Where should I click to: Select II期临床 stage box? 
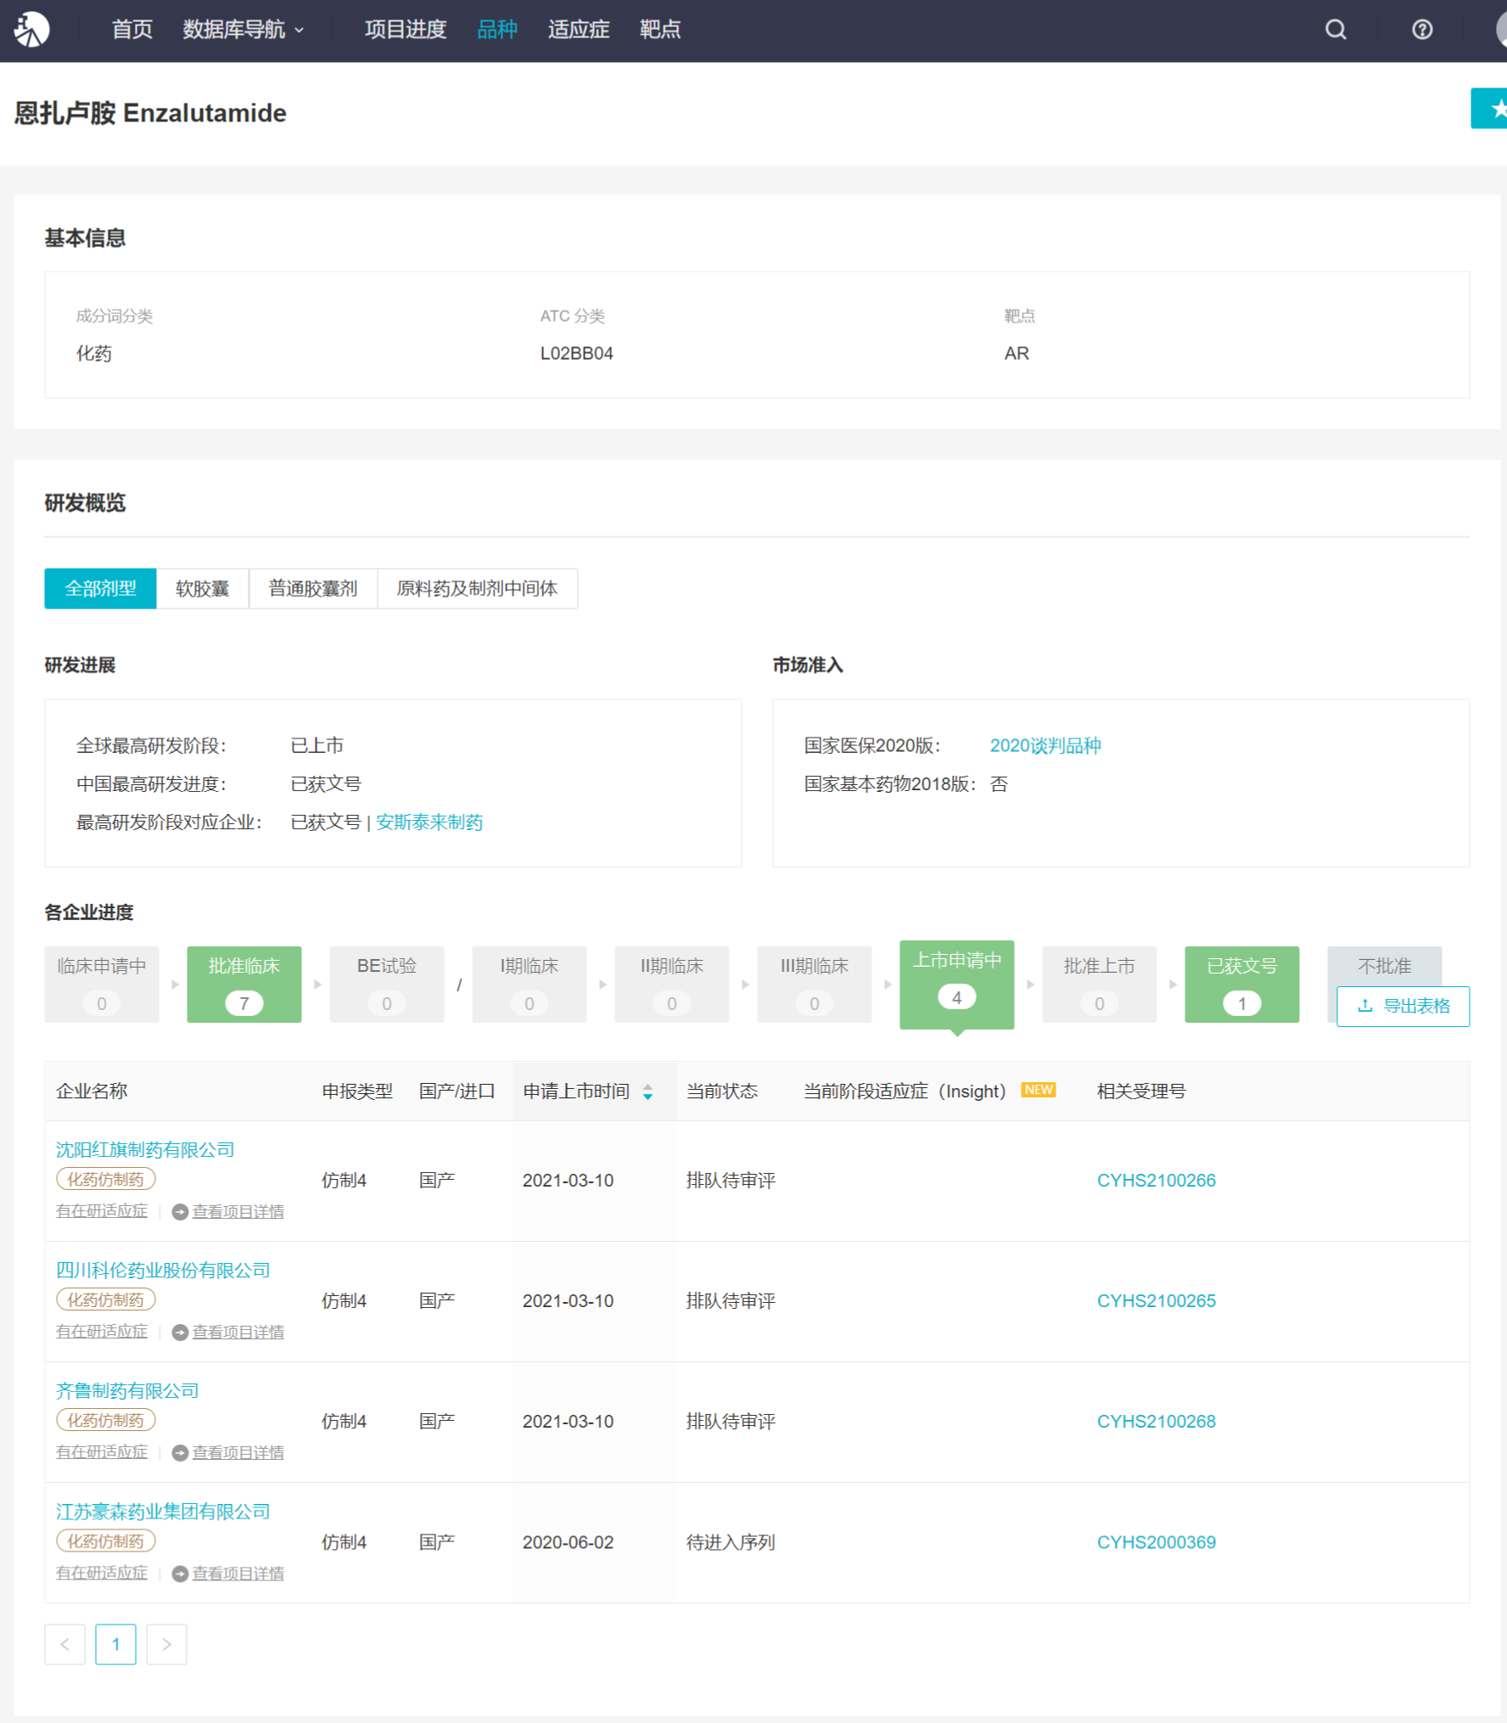coord(672,985)
